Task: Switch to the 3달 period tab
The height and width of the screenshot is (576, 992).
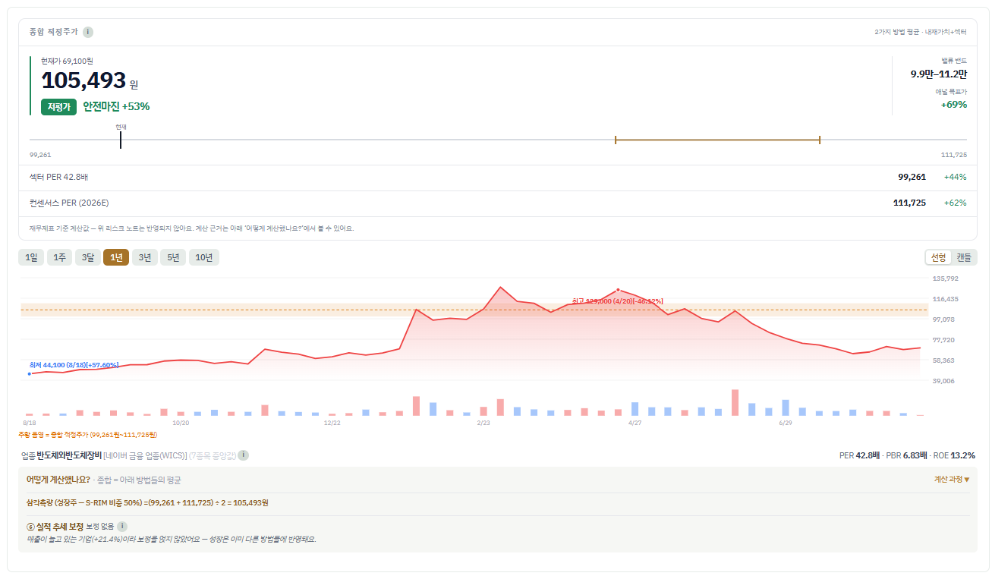Action: [87, 257]
